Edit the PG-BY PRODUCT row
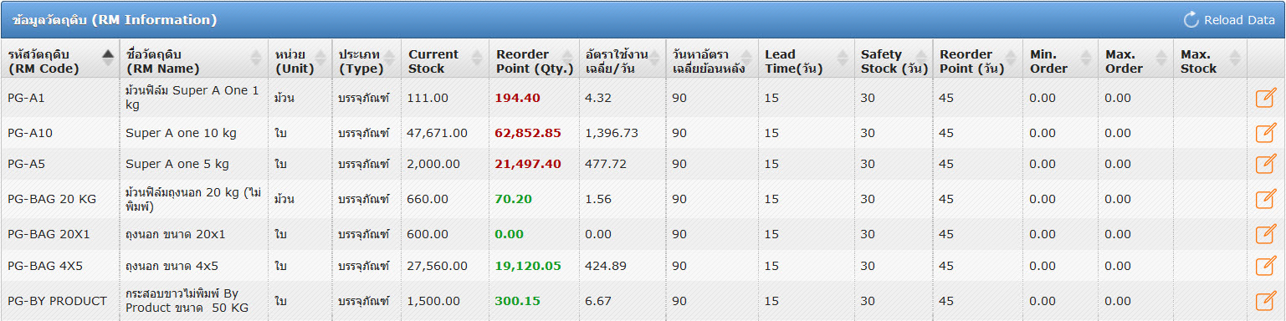The image size is (1286, 321). tap(1266, 301)
